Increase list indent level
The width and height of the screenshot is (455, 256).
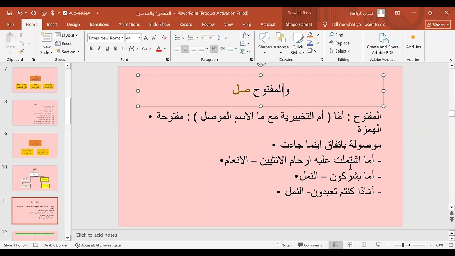click(212, 38)
